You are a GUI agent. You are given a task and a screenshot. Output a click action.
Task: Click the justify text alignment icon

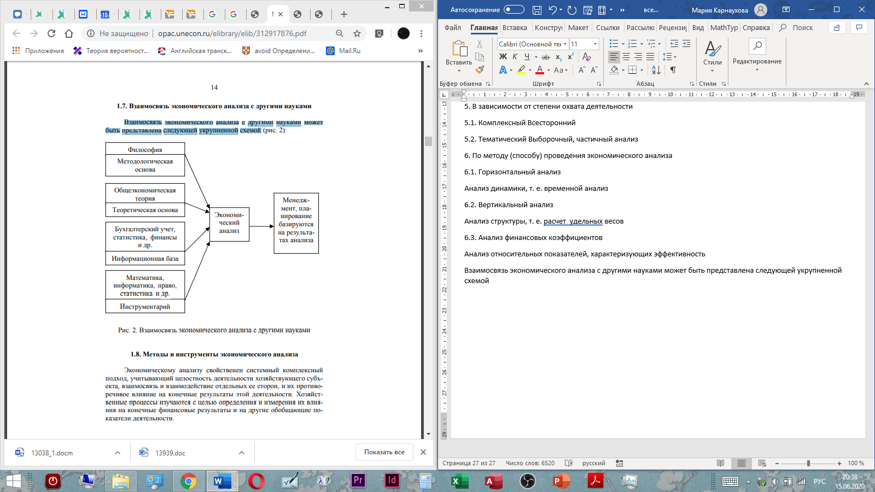tap(650, 57)
